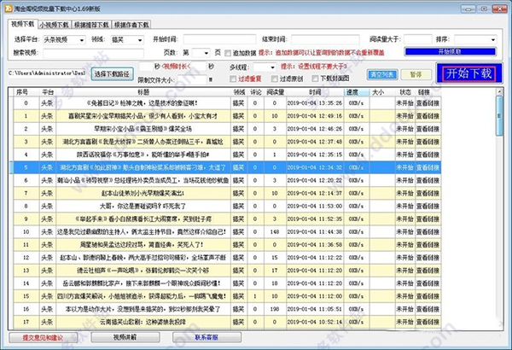Click 查看链接 in row 3
The image size is (512, 350).
click(428, 142)
